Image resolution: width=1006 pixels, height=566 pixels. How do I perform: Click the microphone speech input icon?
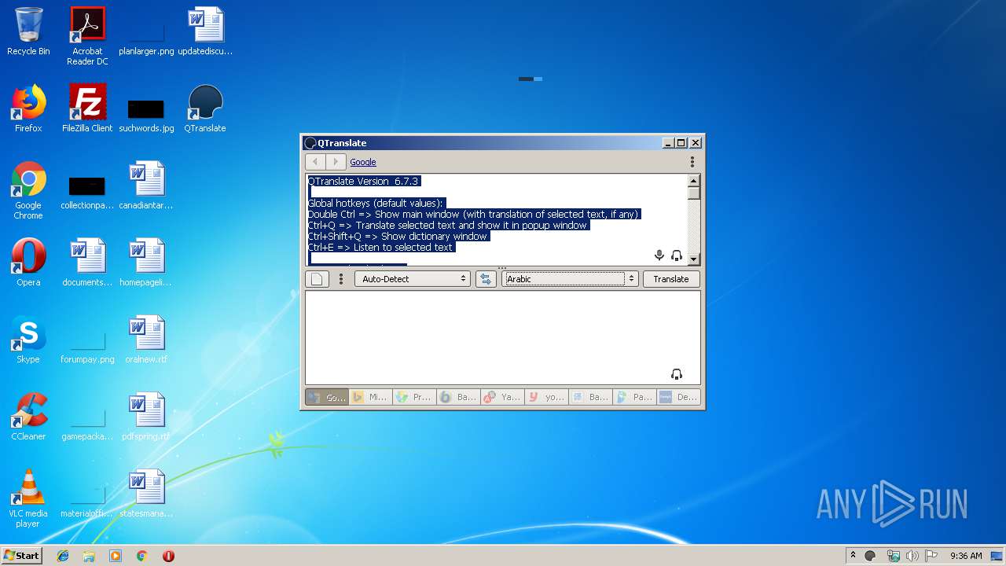(x=659, y=255)
